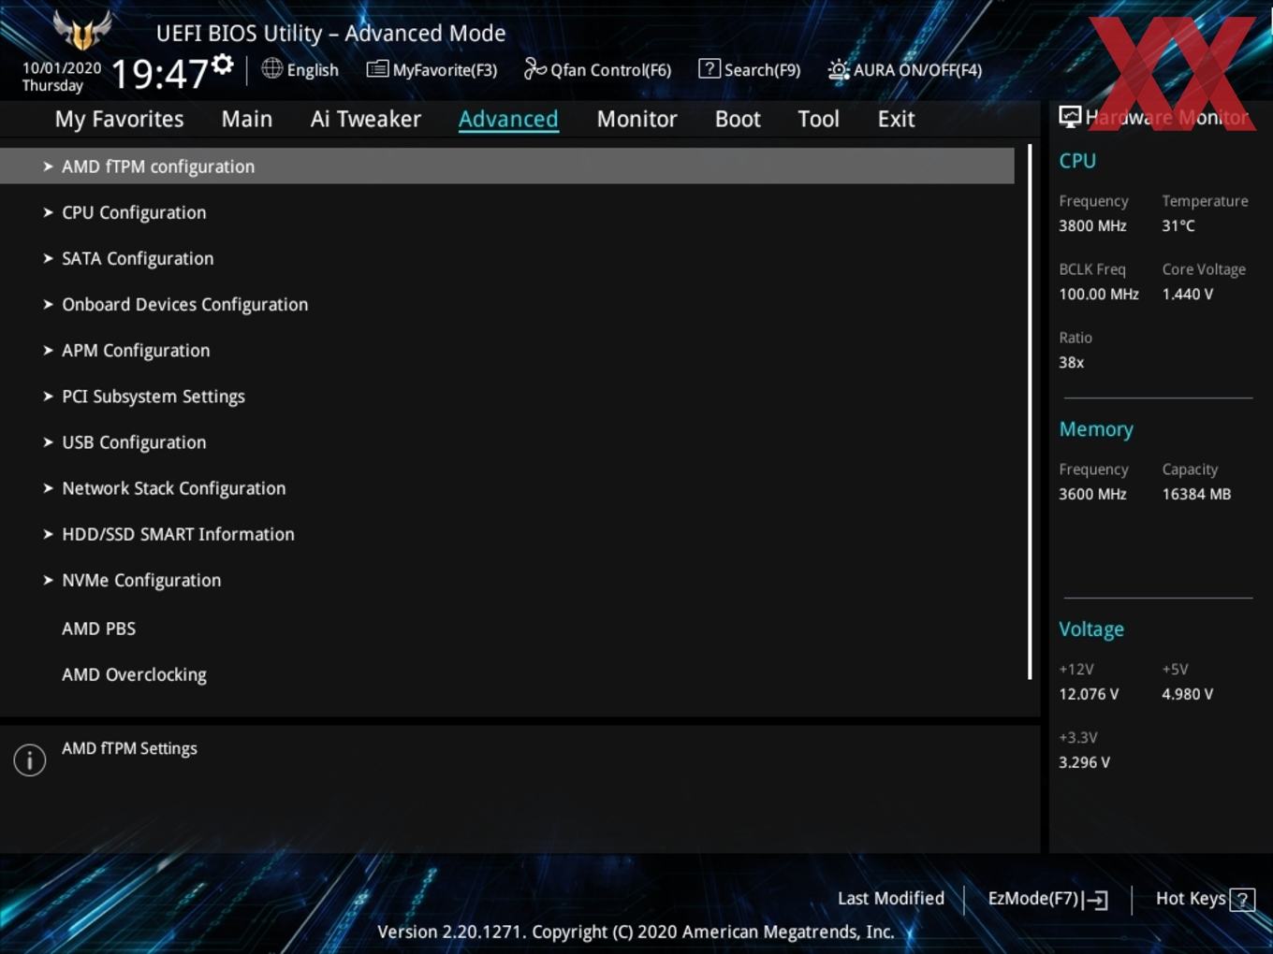This screenshot has height=954, width=1273.
Task: Click the CPU temperature value 31°C
Action: click(1178, 225)
